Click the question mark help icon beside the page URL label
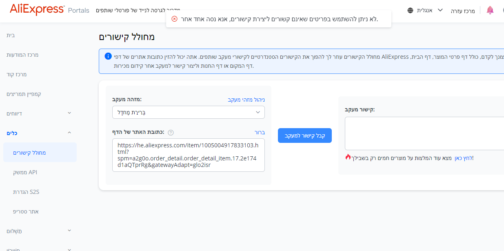 [x=171, y=132]
